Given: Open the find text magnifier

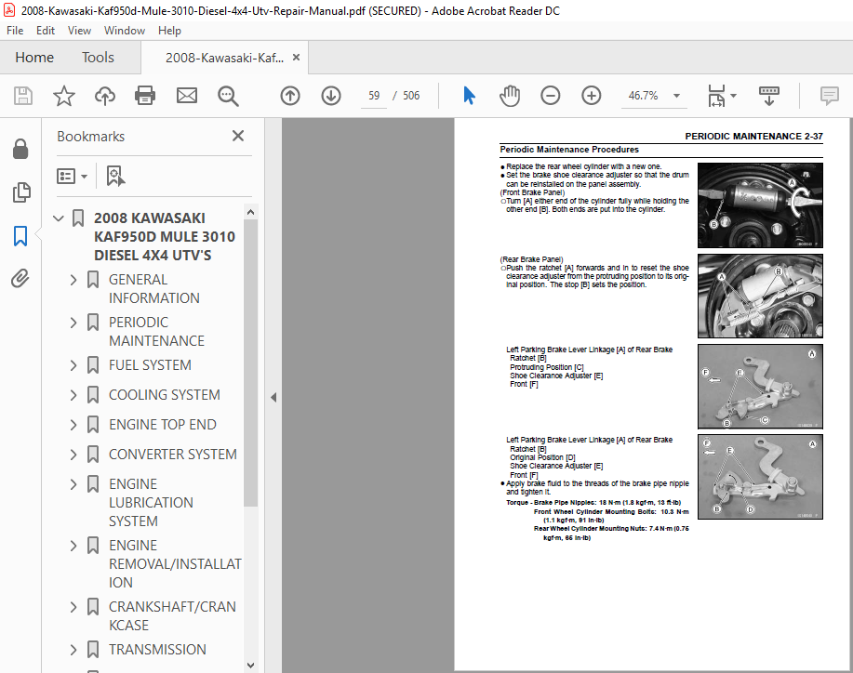Looking at the screenshot, I should click(228, 97).
